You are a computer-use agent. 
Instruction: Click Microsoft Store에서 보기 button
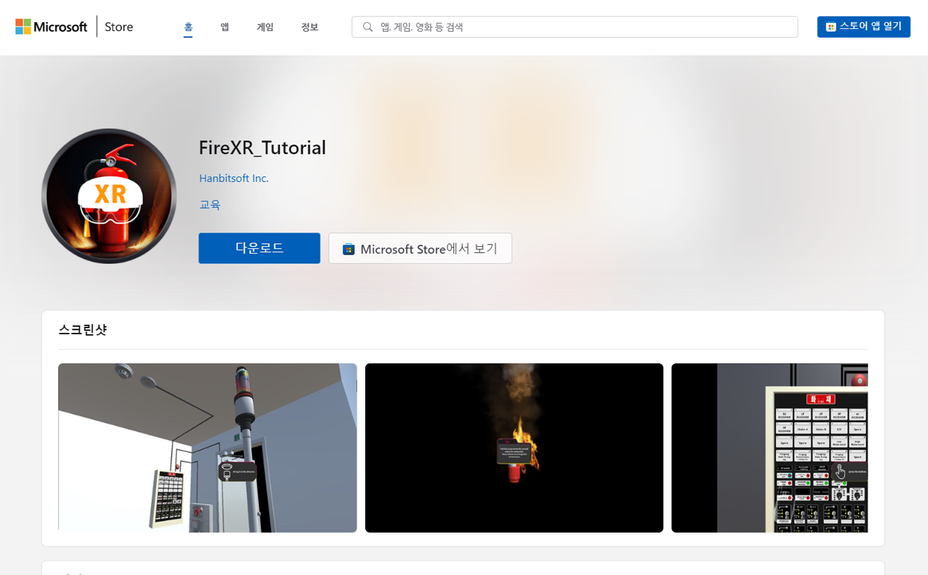pos(420,248)
